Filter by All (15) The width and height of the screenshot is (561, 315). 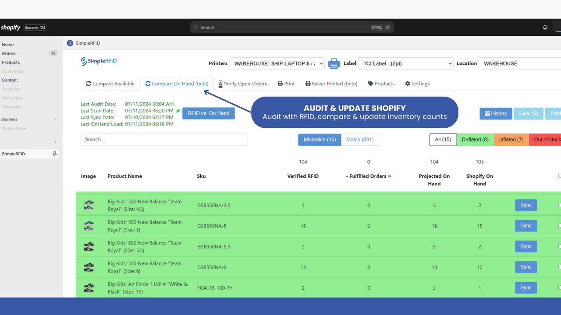443,140
